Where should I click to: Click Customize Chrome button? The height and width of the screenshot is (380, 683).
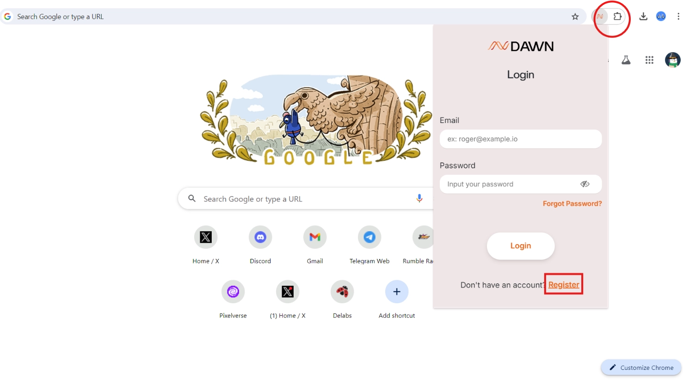(641, 368)
